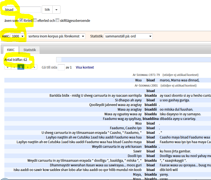Go to last page with » button
The width and height of the screenshot is (211, 180).
click(34, 67)
